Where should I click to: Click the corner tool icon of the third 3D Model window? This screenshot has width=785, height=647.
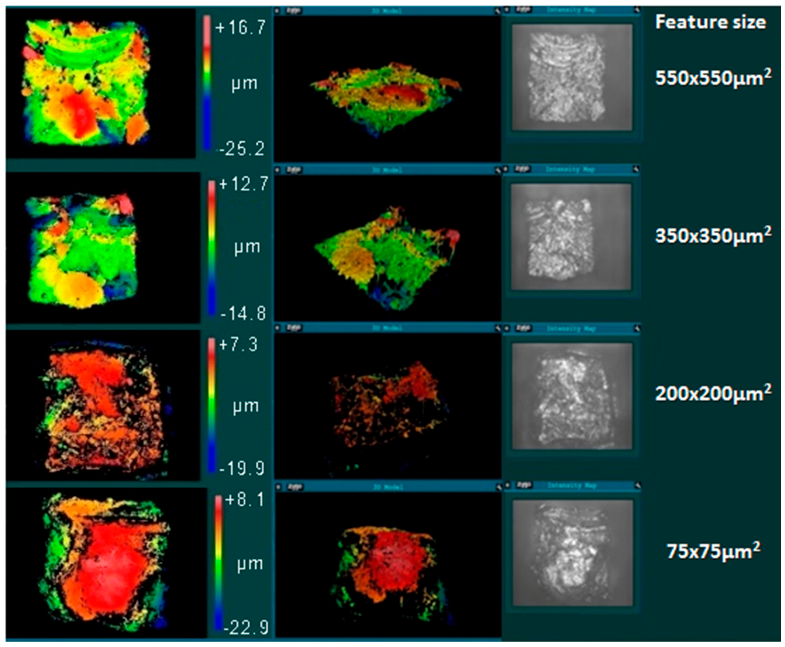(497, 328)
